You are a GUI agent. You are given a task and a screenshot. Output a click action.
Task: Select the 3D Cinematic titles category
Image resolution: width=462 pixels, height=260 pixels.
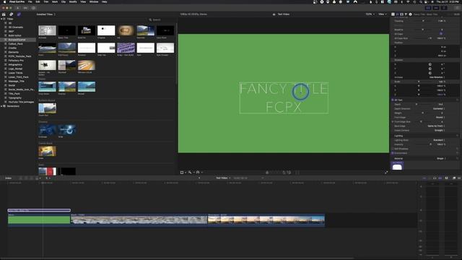16,27
